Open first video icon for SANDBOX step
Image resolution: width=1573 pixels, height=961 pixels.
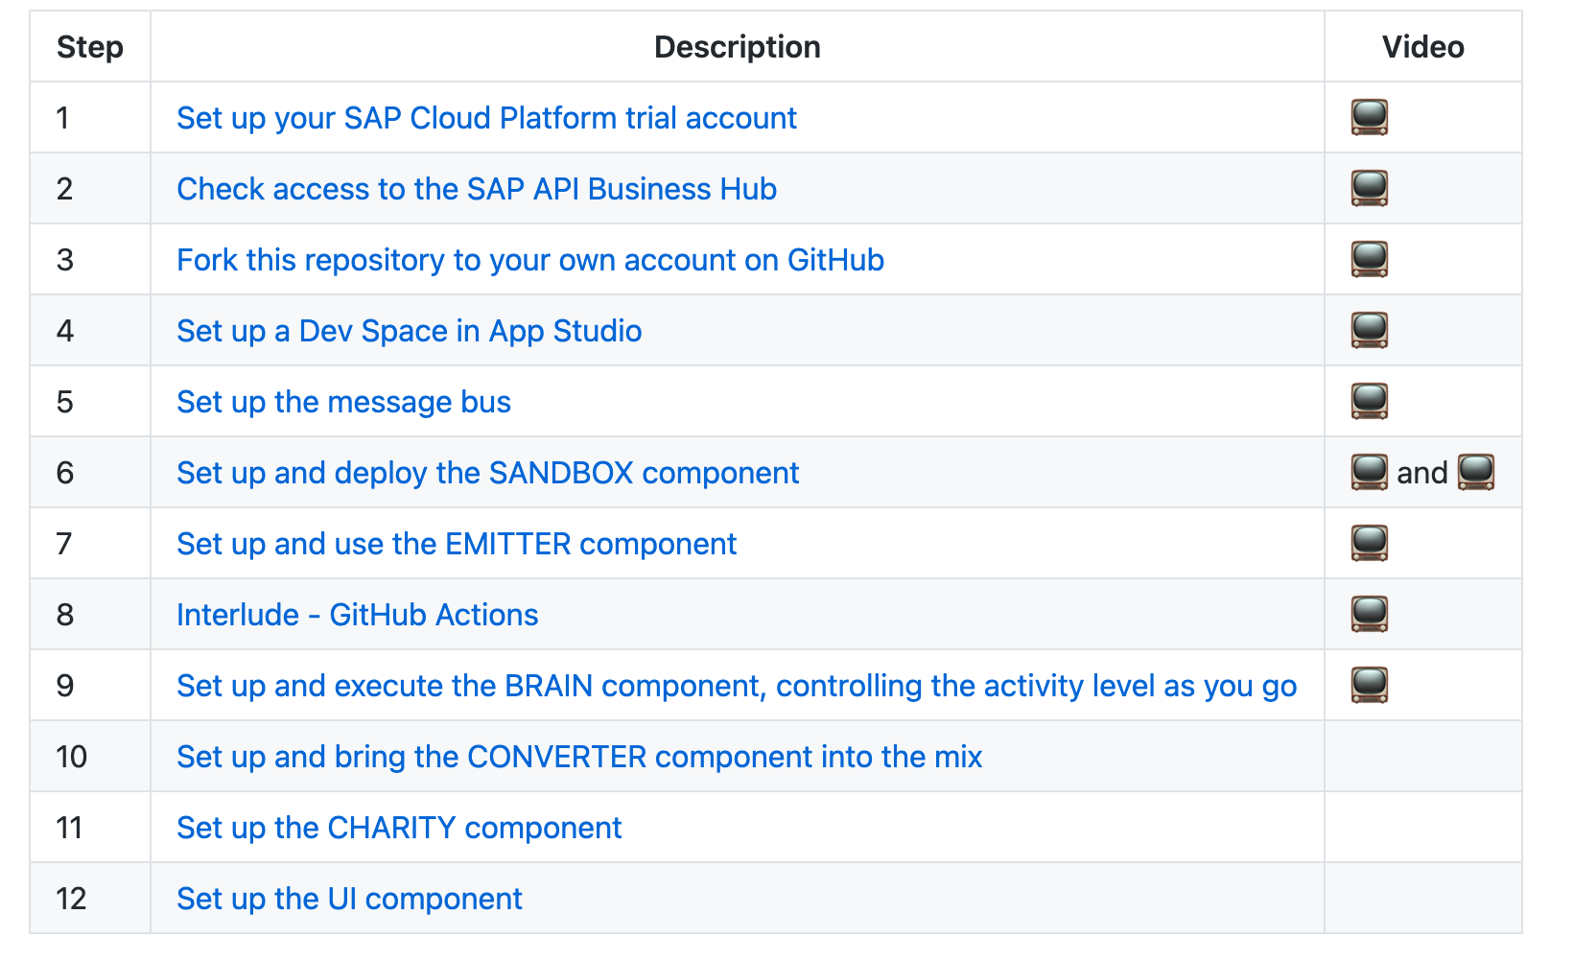pyautogui.click(x=1369, y=472)
